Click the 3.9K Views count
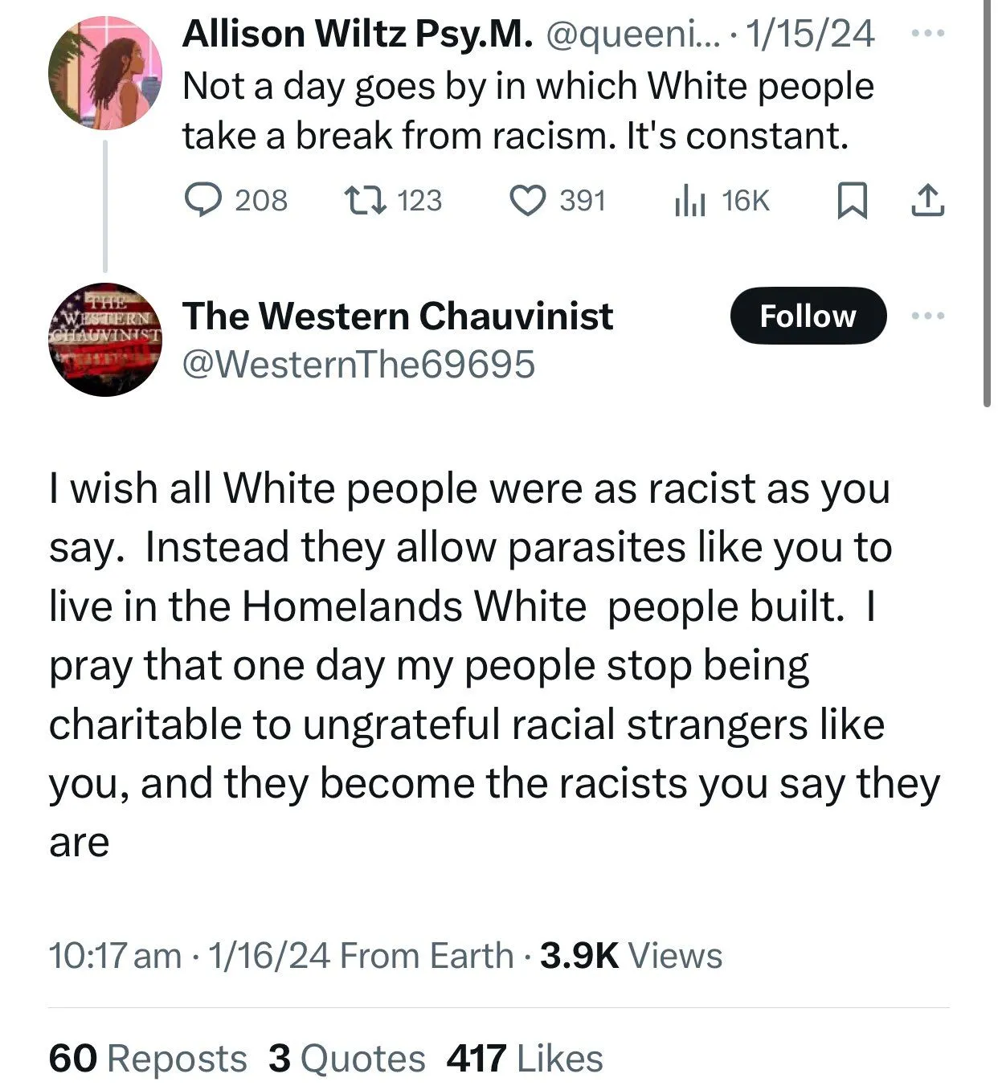Viewport: 998px width, 1086px height. (631, 955)
